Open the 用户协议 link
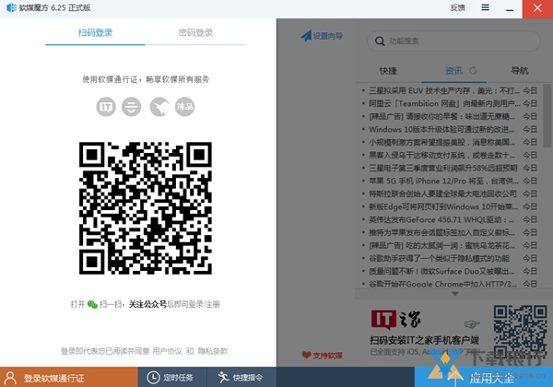 click(x=168, y=351)
